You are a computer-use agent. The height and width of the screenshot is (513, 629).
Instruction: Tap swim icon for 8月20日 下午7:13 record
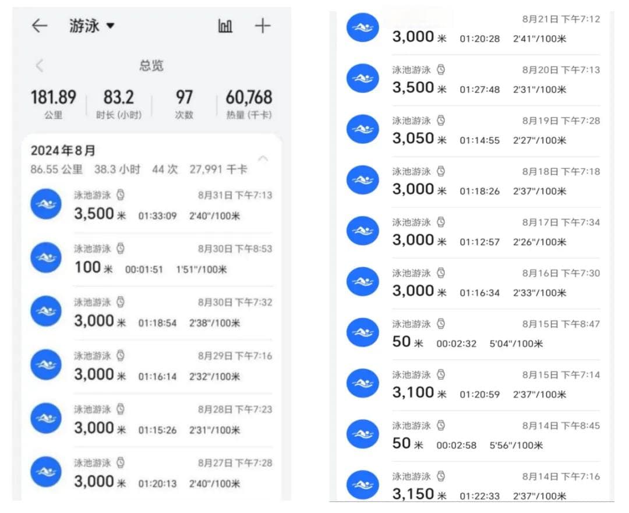click(363, 78)
